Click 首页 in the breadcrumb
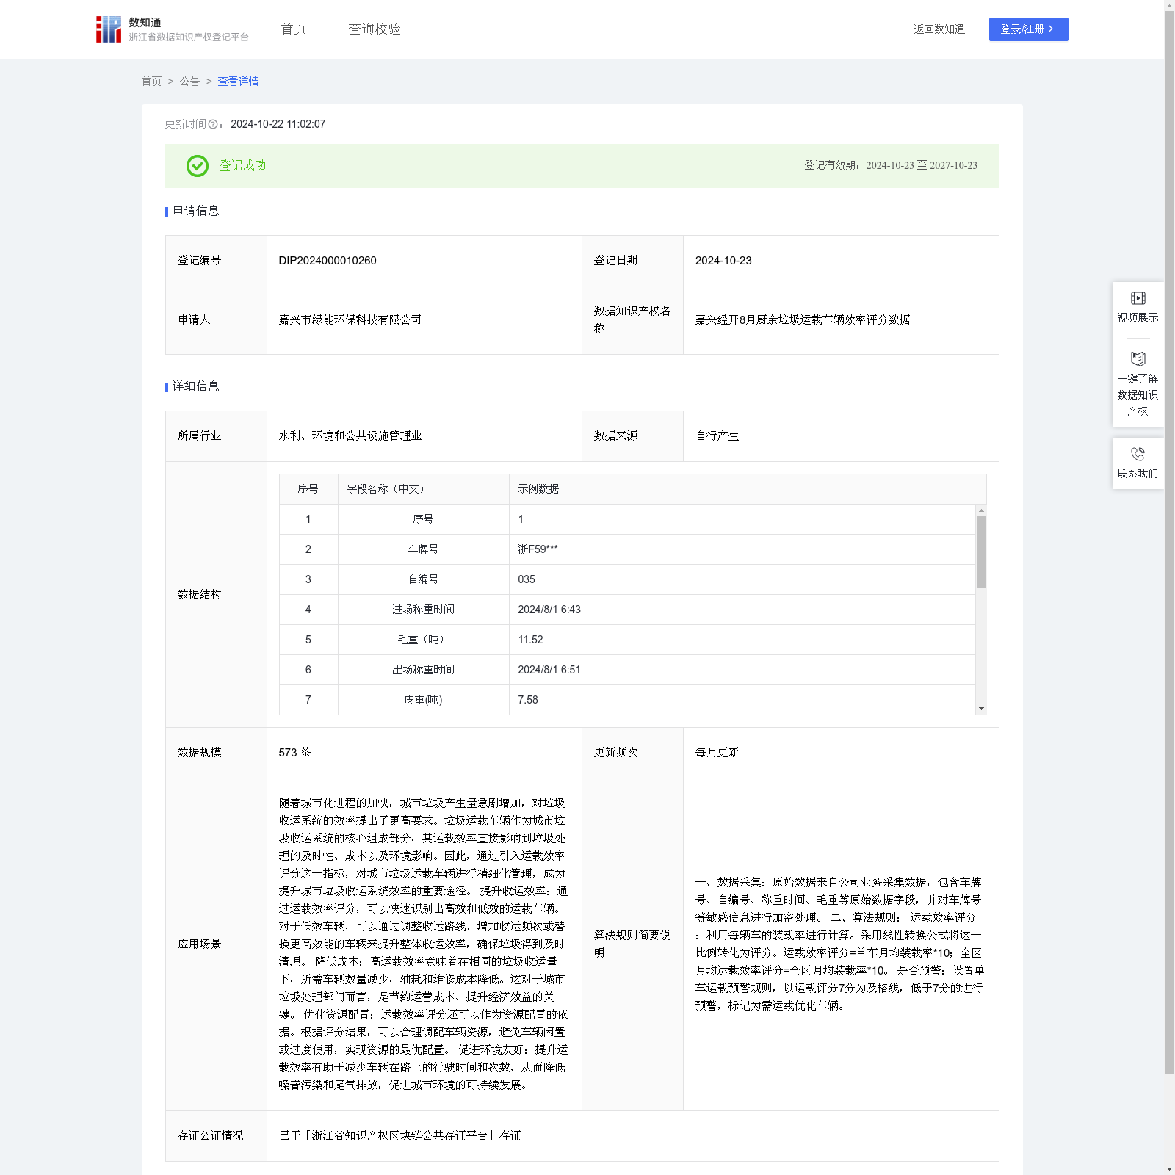 (x=151, y=82)
